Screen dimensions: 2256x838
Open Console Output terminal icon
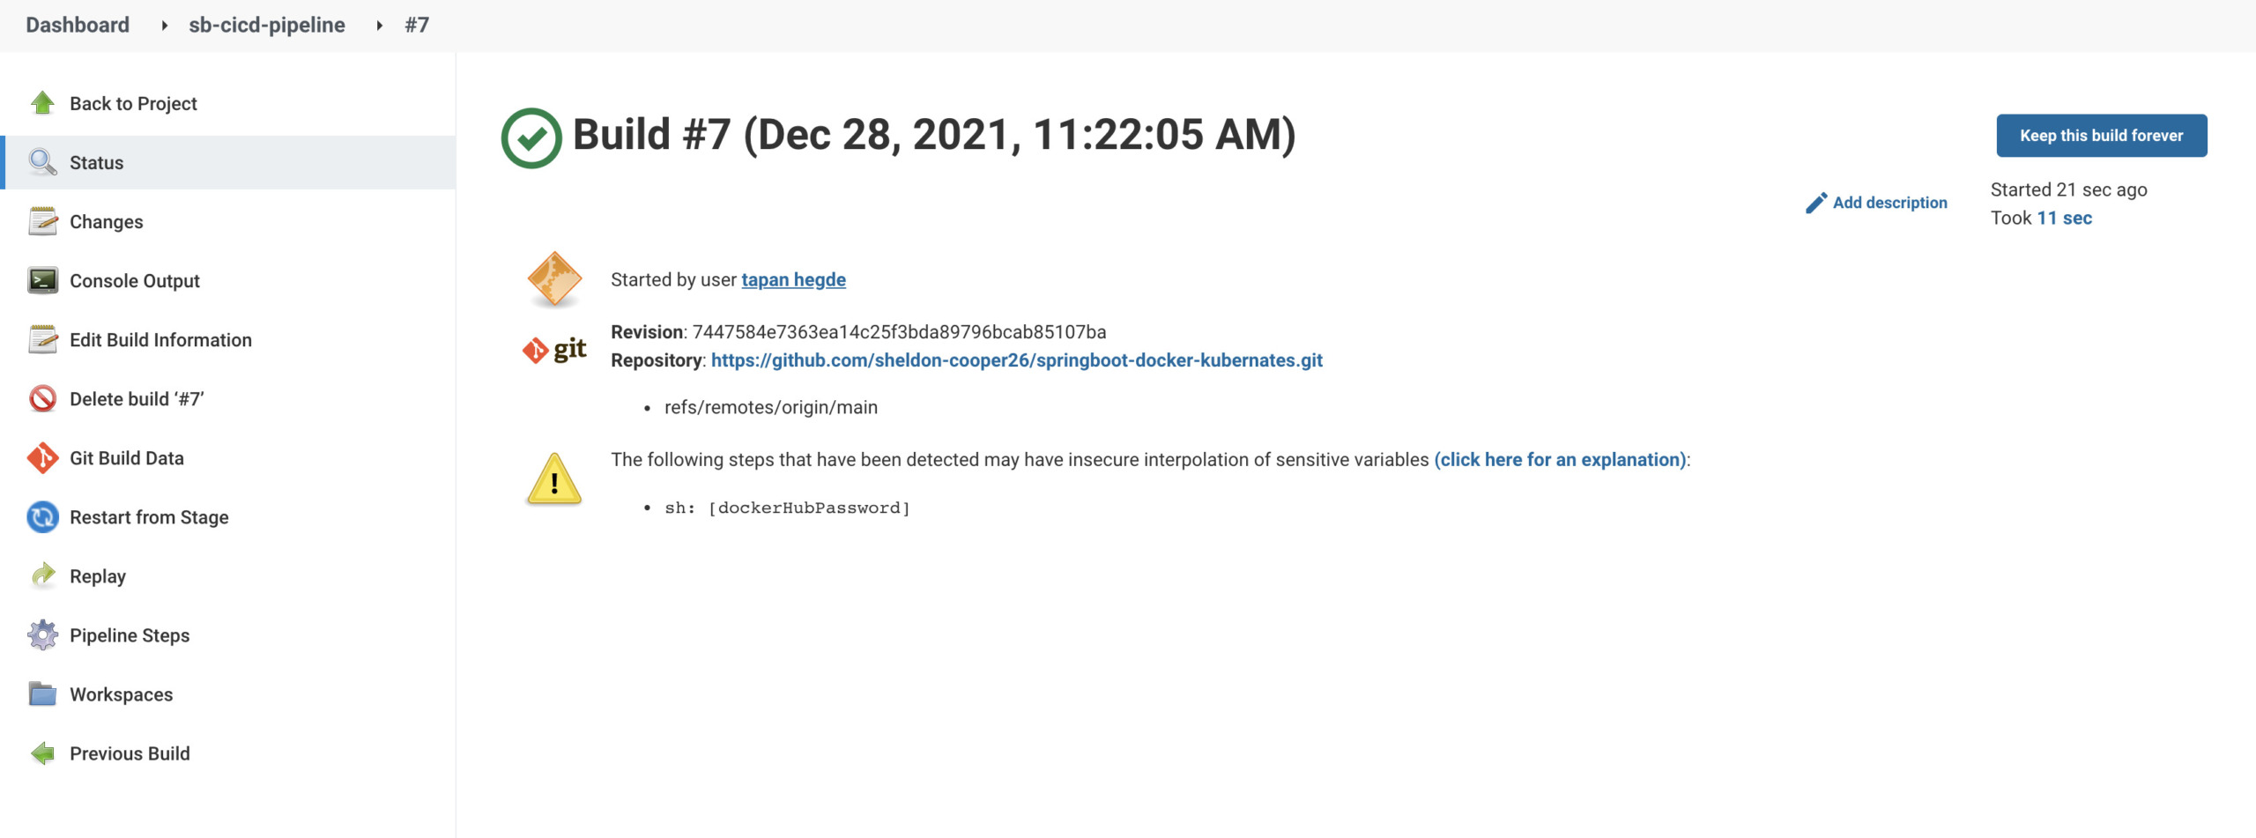coord(42,280)
